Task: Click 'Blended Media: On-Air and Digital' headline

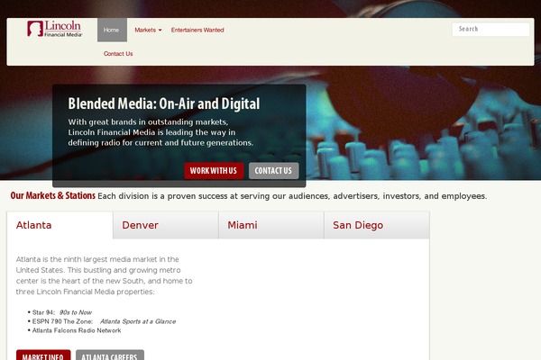Action: click(164, 103)
